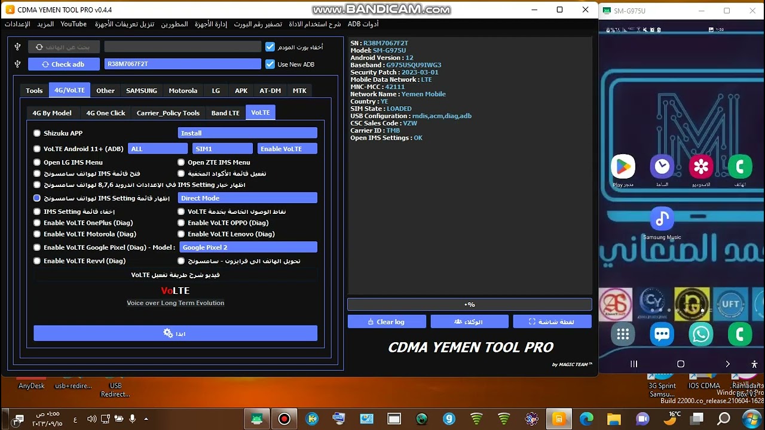Click the blue 'g' icon in taskbar

click(449, 419)
